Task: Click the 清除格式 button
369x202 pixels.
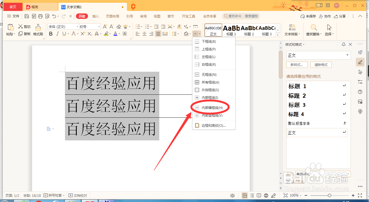Action: [321, 65]
